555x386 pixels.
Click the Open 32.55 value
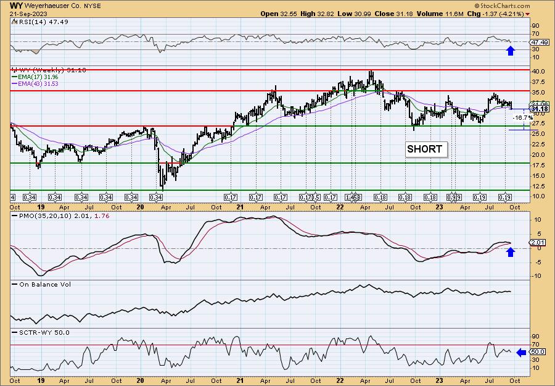coord(279,14)
